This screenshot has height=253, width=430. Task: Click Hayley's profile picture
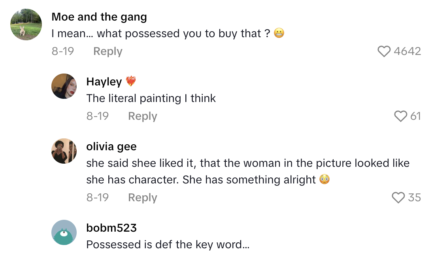click(x=64, y=86)
